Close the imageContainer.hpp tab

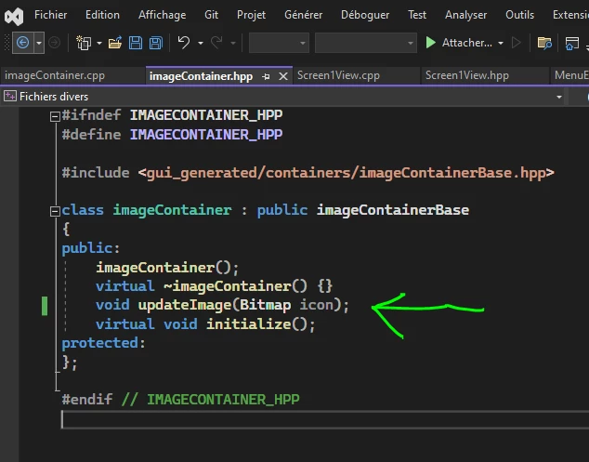coord(283,76)
